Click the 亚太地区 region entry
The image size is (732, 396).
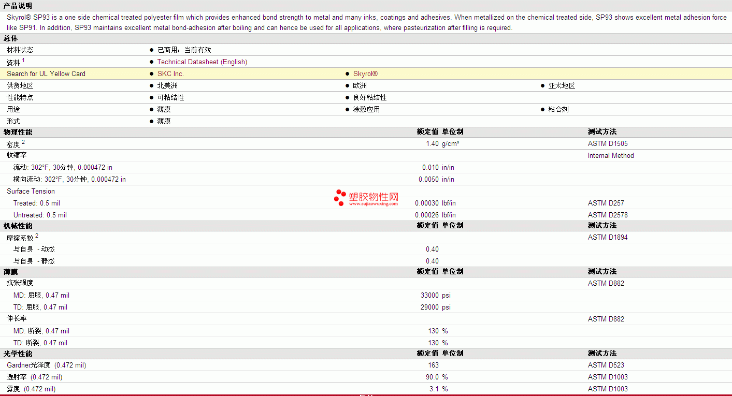click(x=562, y=85)
